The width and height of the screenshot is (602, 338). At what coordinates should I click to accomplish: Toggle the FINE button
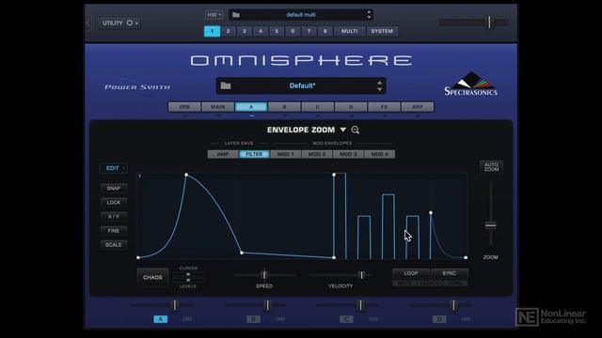point(114,231)
